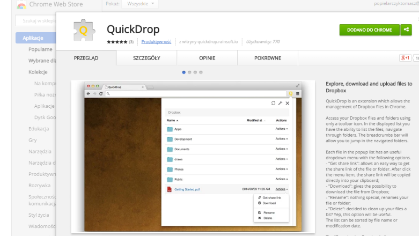The height and width of the screenshot is (236, 419).
Task: Open Actions dropdown for draws folder
Action: pos(282,159)
